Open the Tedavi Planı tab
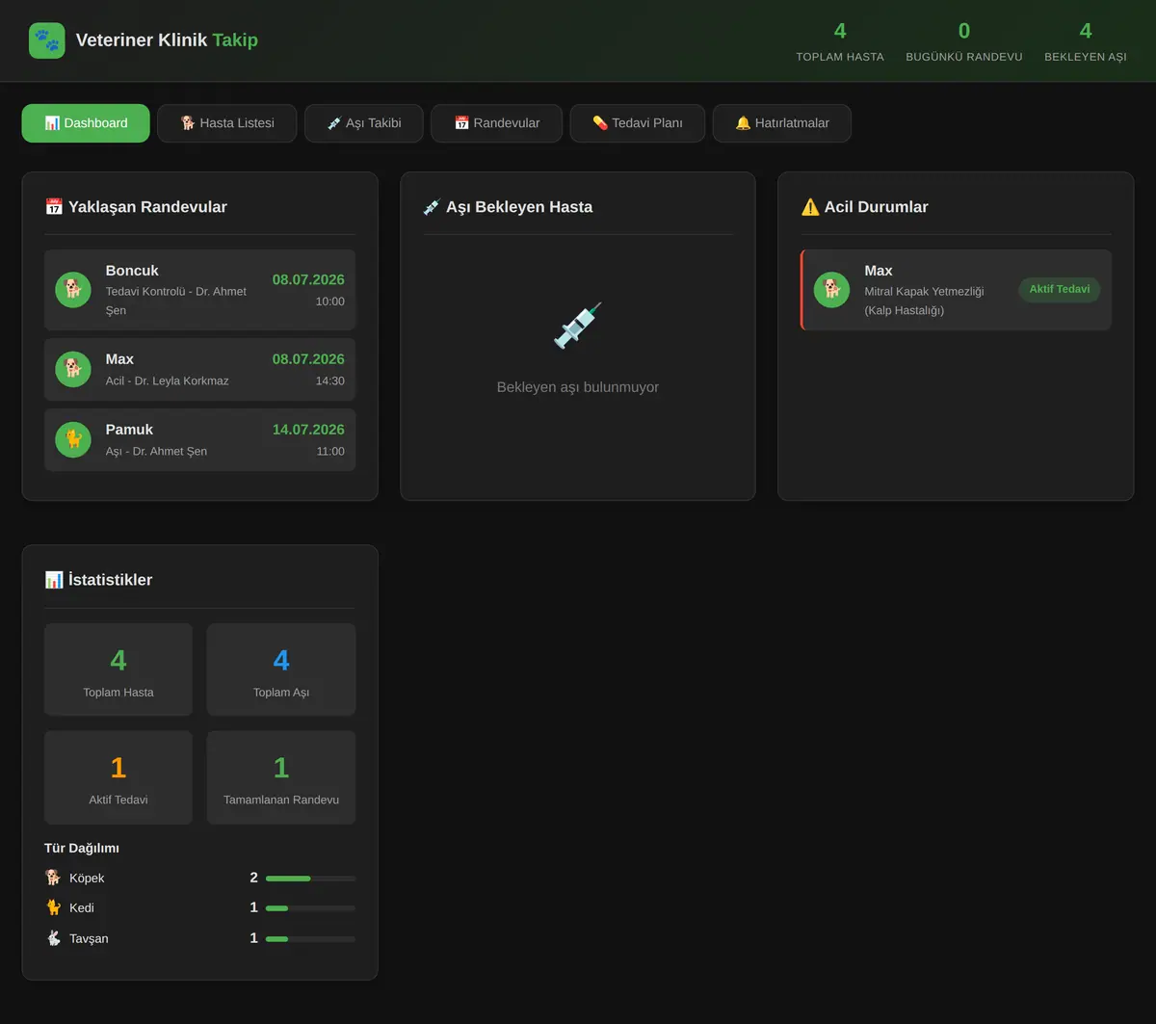The width and height of the screenshot is (1156, 1024). click(638, 123)
